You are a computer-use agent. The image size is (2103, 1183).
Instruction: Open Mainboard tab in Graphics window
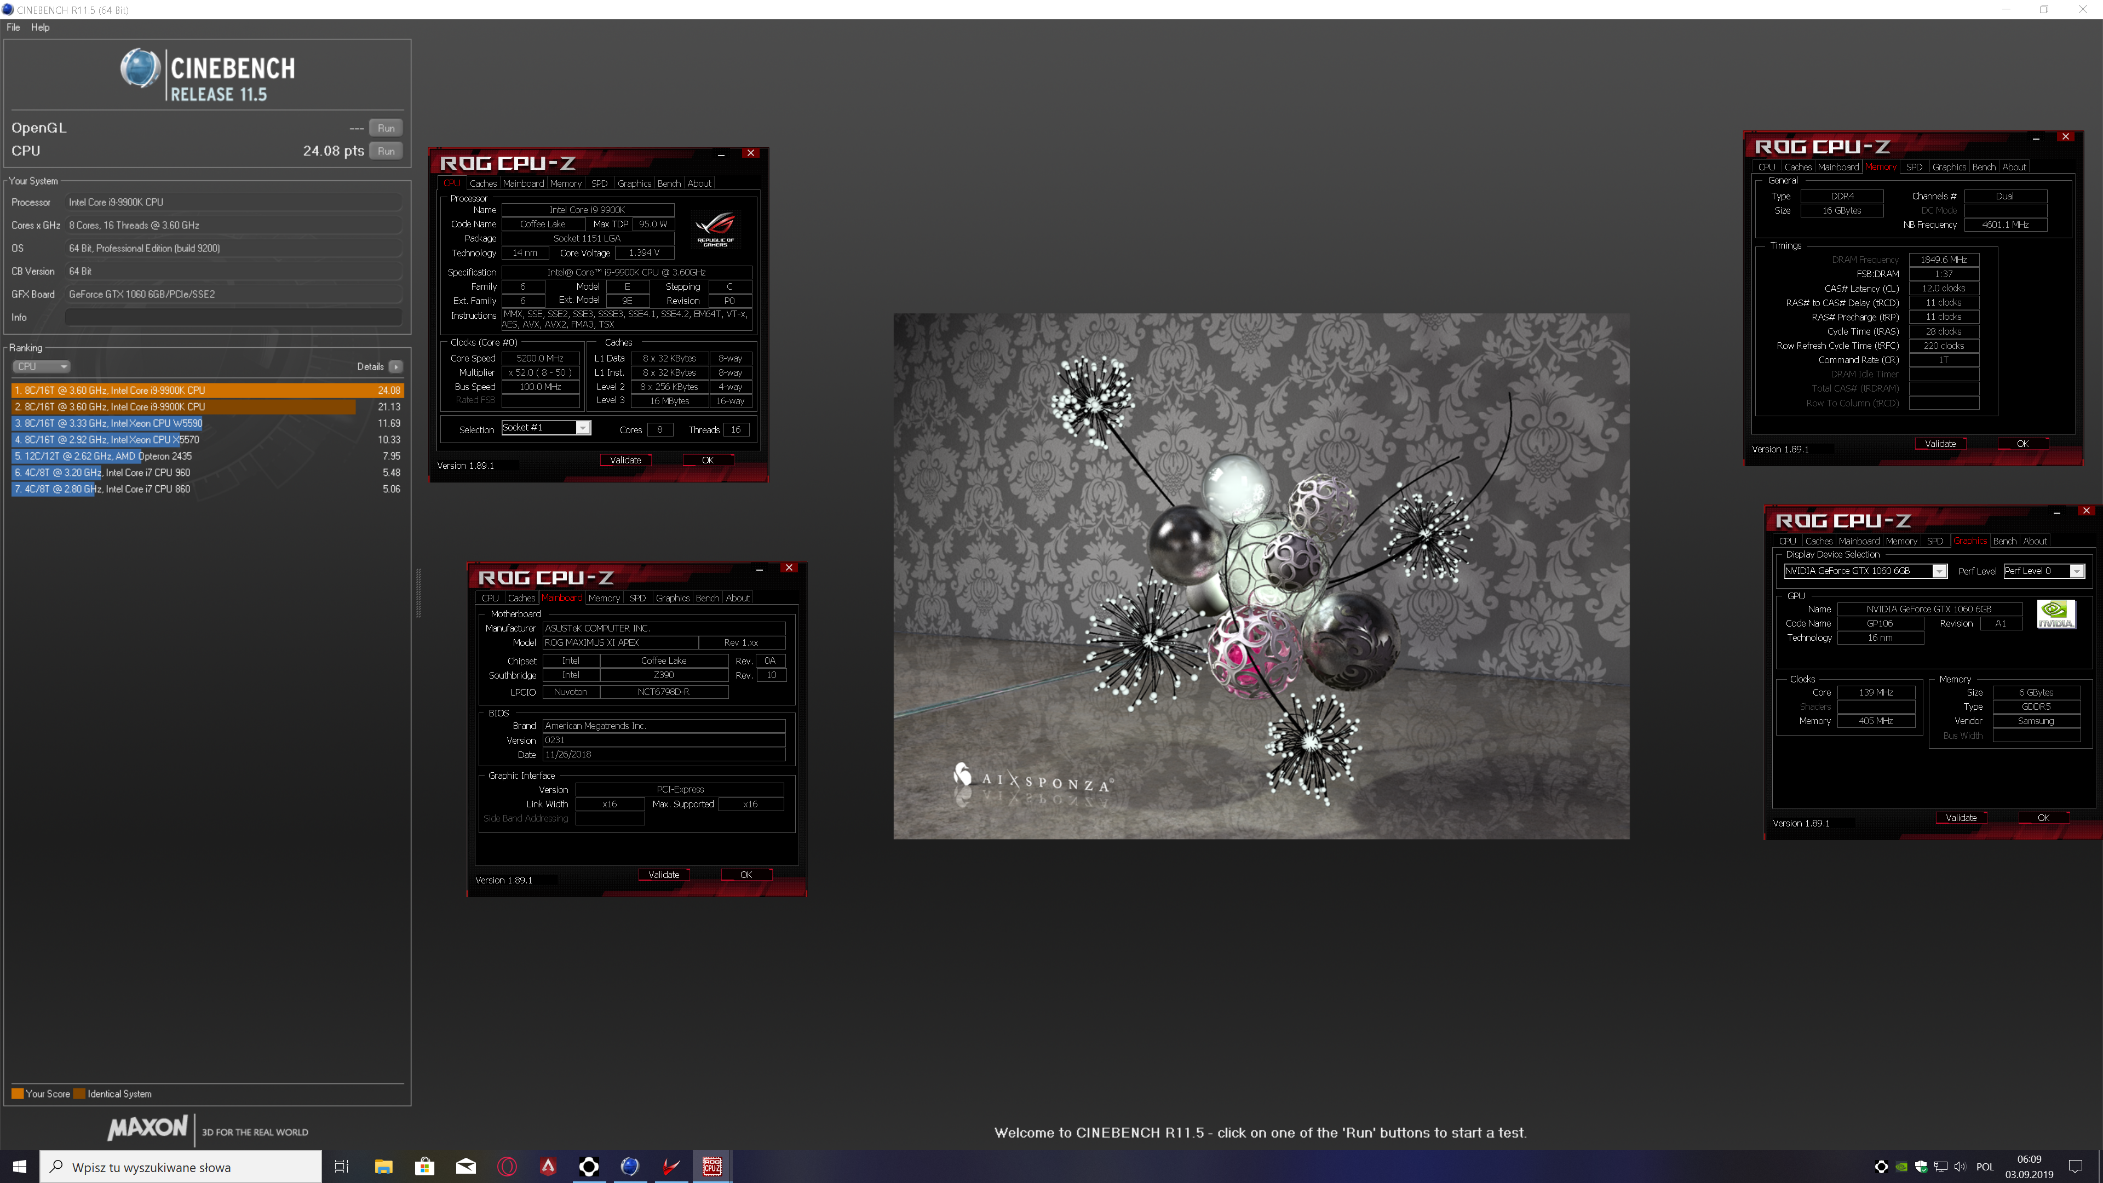1859,541
